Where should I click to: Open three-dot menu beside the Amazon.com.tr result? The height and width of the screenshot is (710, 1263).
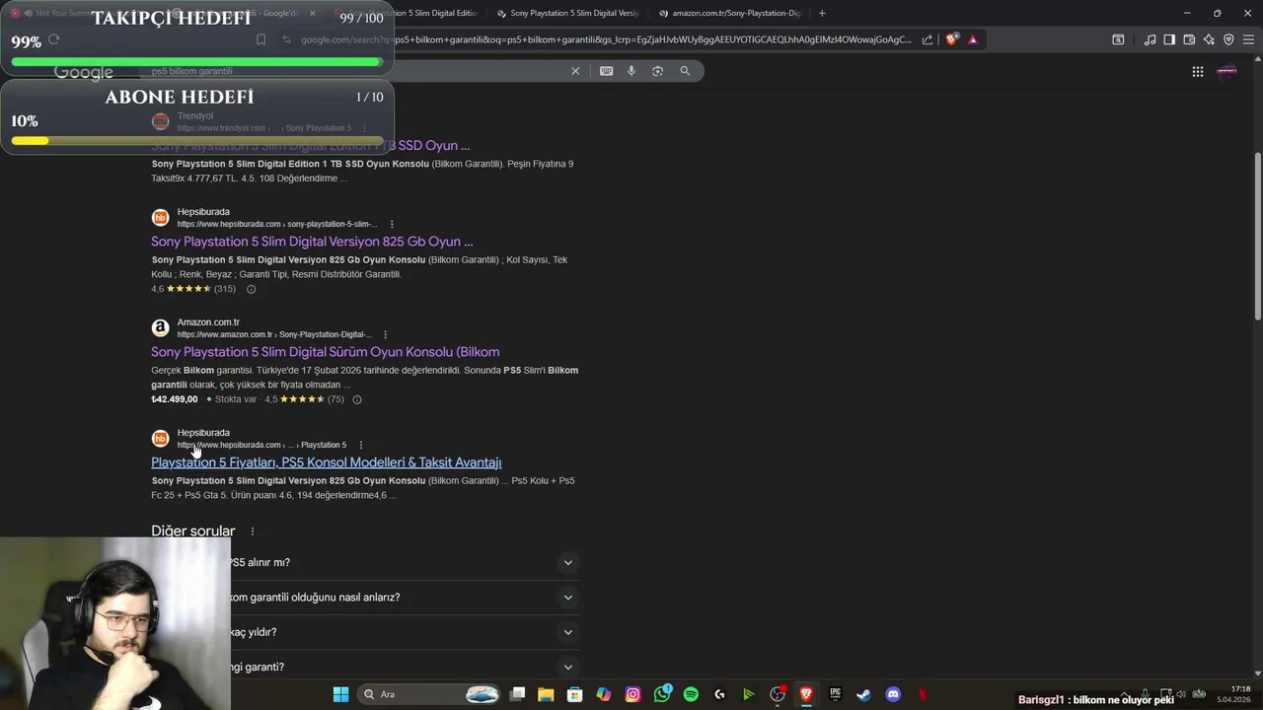point(385,334)
